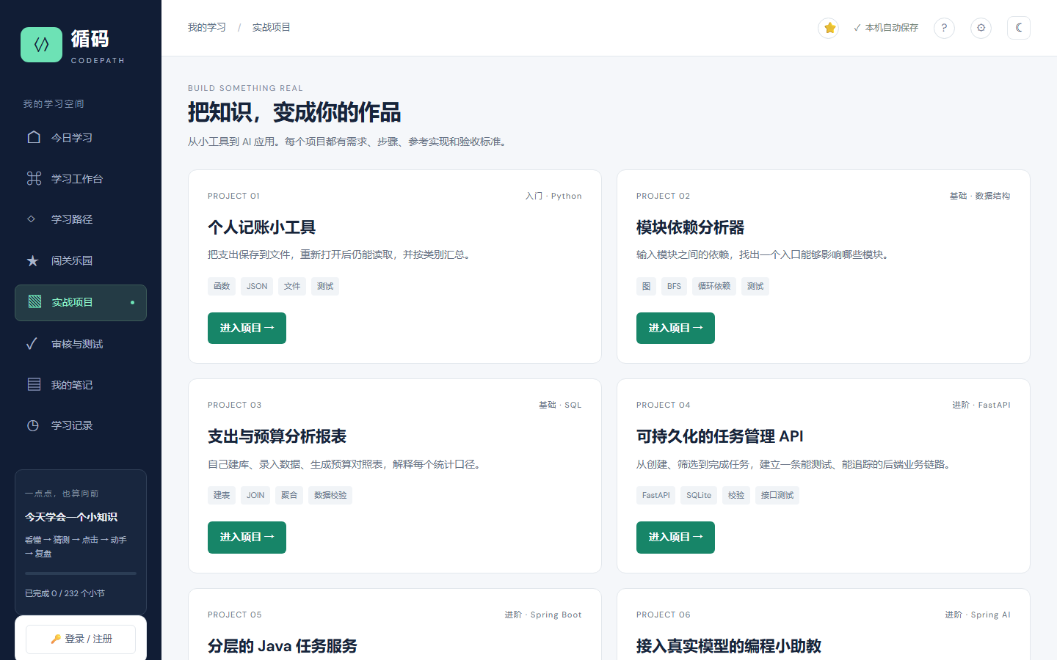Click the 图 tag
1057x660 pixels.
[646, 286]
